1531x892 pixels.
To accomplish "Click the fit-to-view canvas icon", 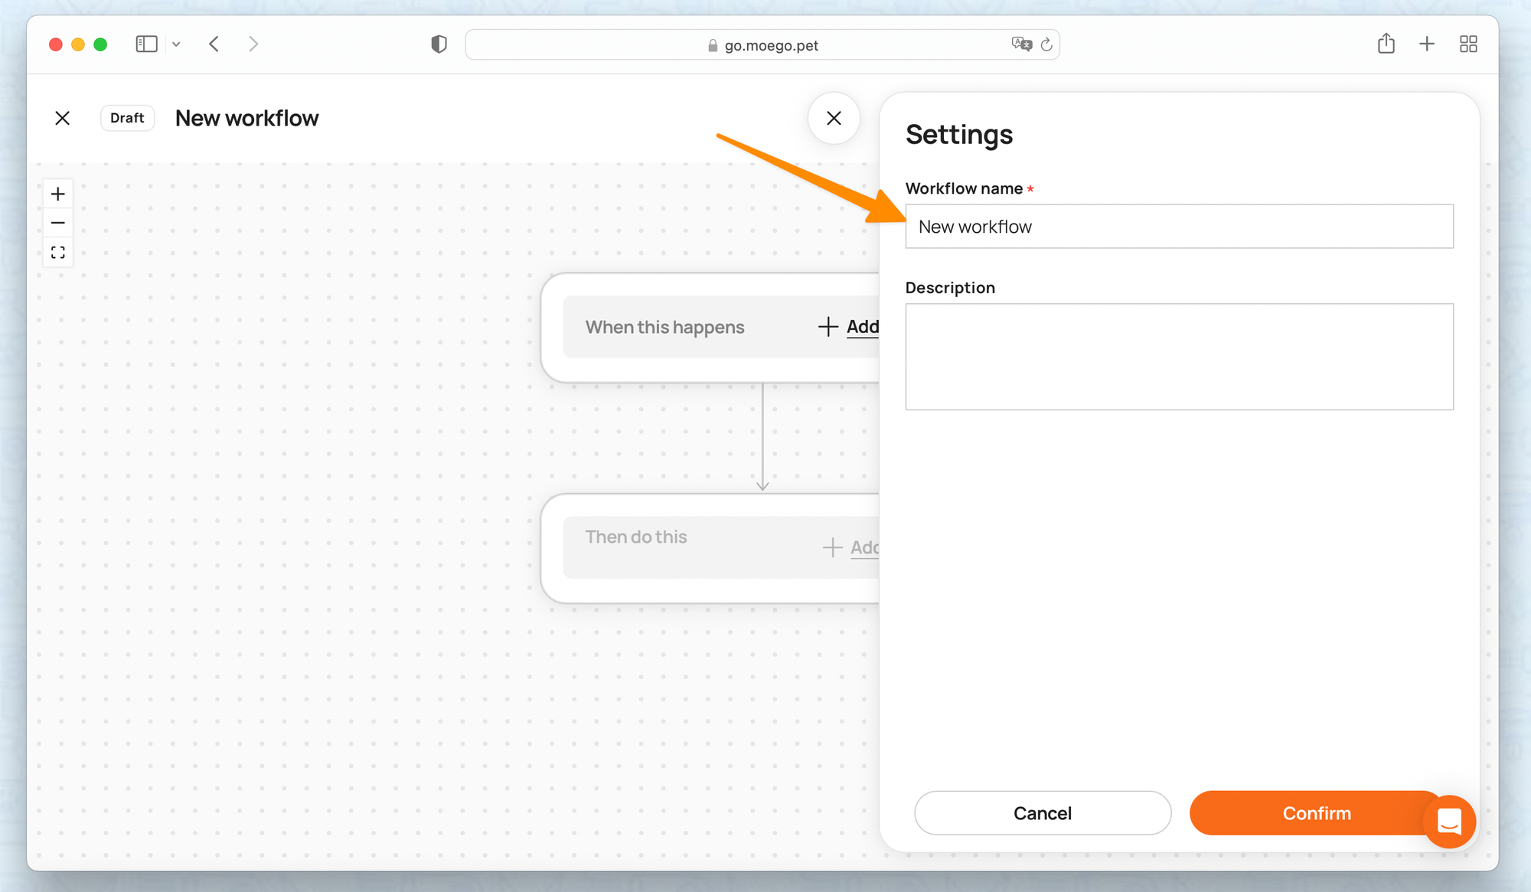I will 58,253.
